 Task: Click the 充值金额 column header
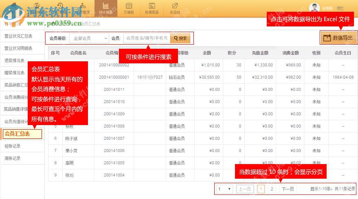click(260, 53)
